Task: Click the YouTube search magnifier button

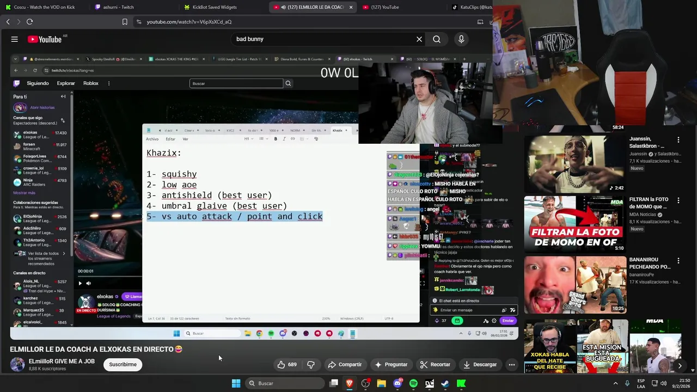Action: point(437,39)
